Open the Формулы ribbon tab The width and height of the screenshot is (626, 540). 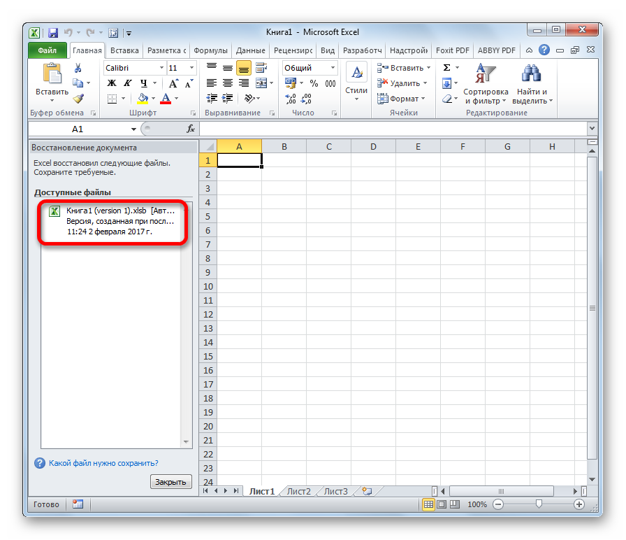pos(210,50)
